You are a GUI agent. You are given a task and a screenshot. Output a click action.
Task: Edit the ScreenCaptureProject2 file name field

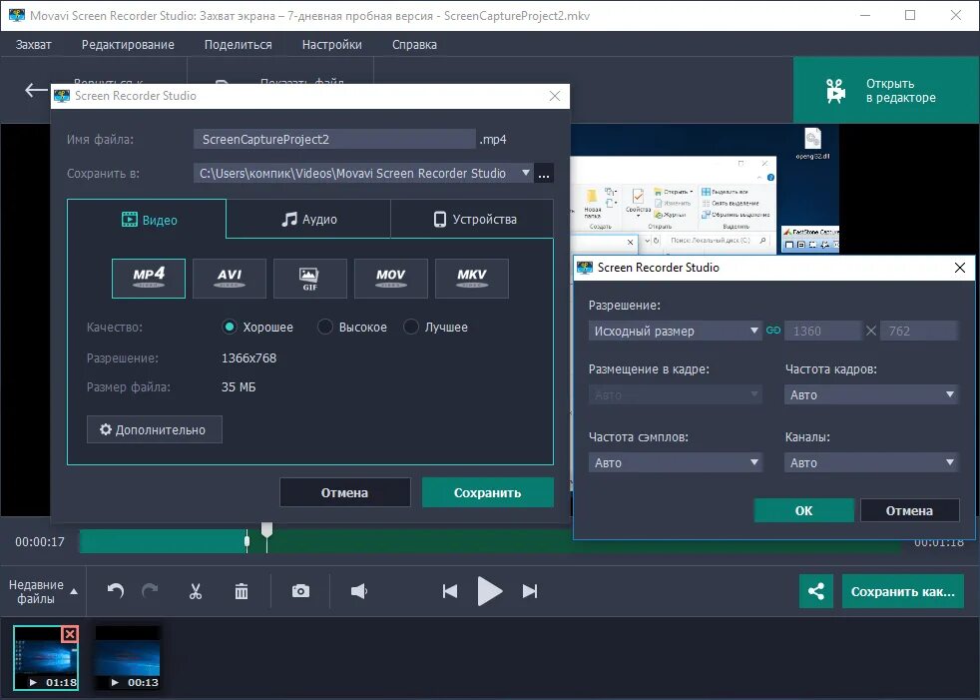[334, 139]
